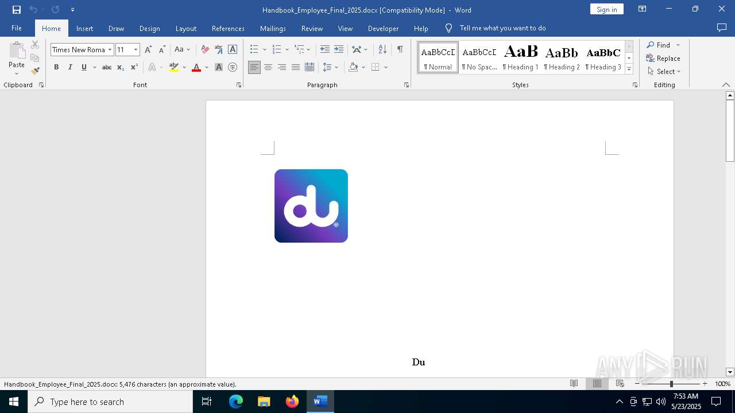Apply subscript formatting
735x413 pixels.
coord(121,67)
